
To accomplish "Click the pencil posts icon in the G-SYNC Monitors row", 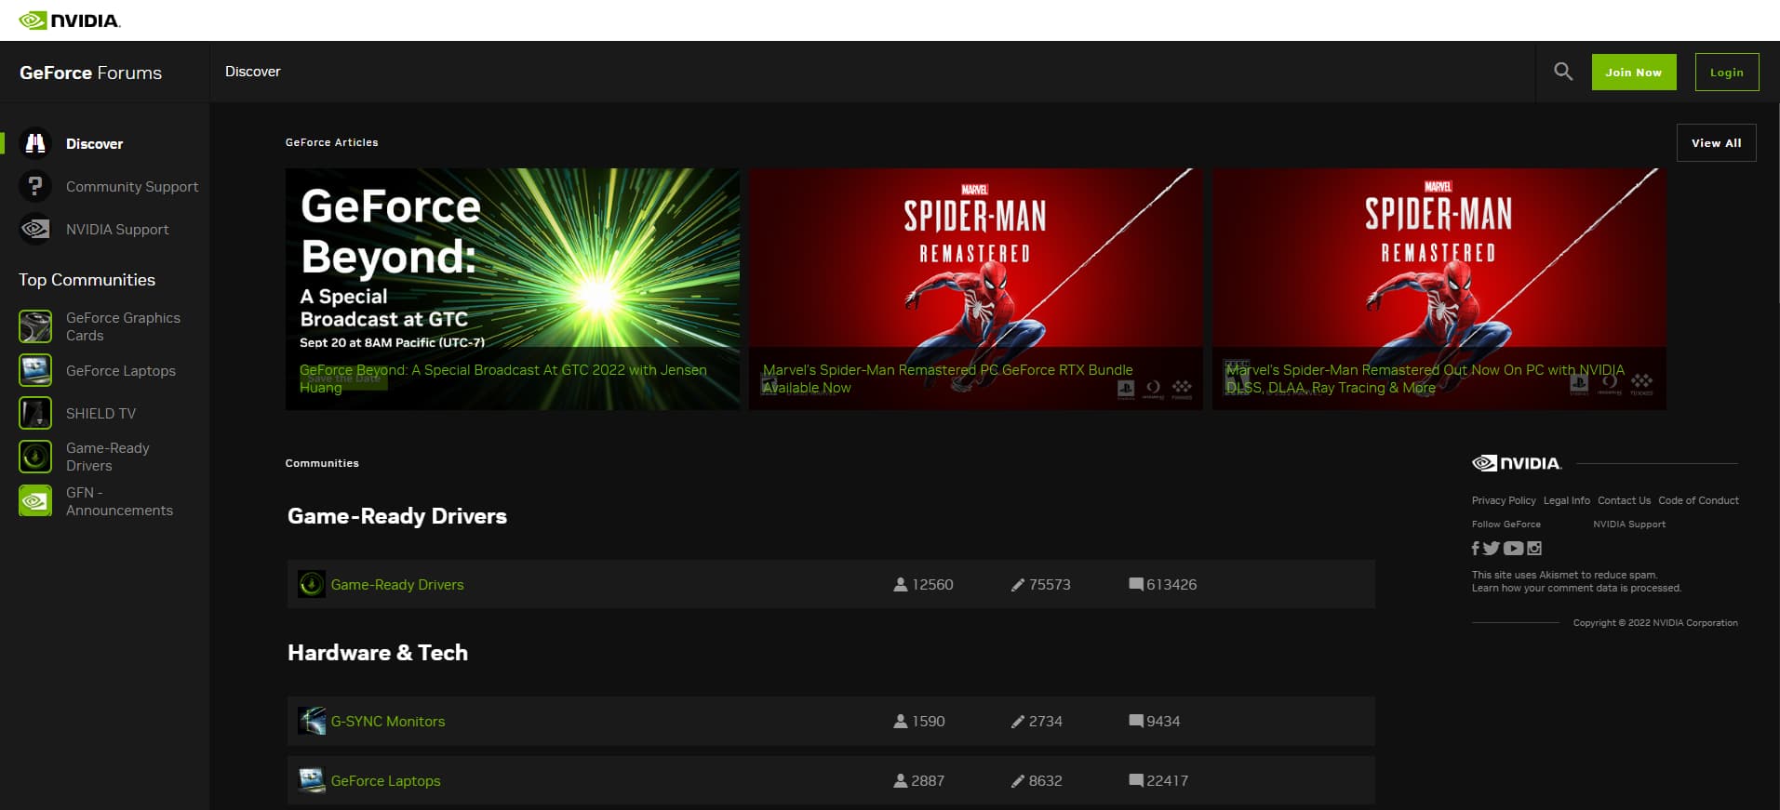I will tap(1018, 722).
